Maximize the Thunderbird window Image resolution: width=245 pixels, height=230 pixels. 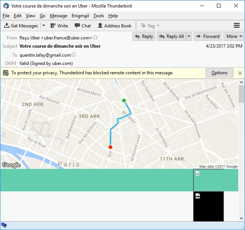click(x=219, y=6)
